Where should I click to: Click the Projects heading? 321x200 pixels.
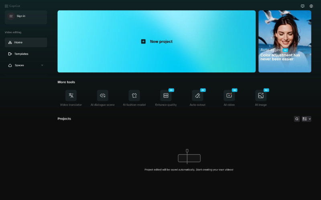coord(64,118)
